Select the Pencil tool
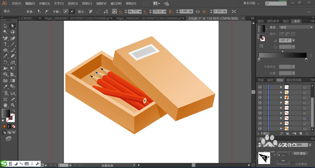Viewport: 315px width, 168px height. coord(5,56)
